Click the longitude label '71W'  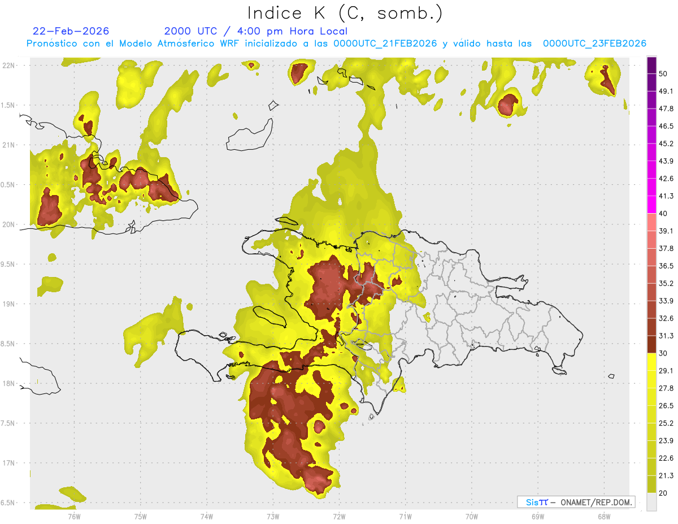[405, 516]
